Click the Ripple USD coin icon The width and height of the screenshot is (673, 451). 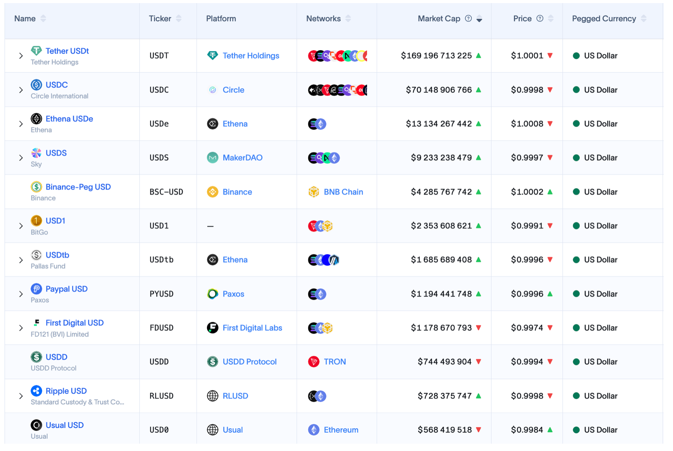point(36,391)
